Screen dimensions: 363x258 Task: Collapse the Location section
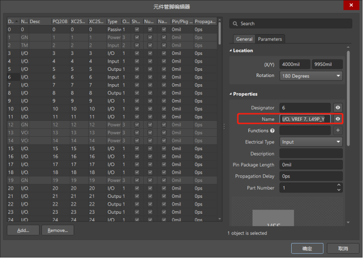(x=231, y=51)
